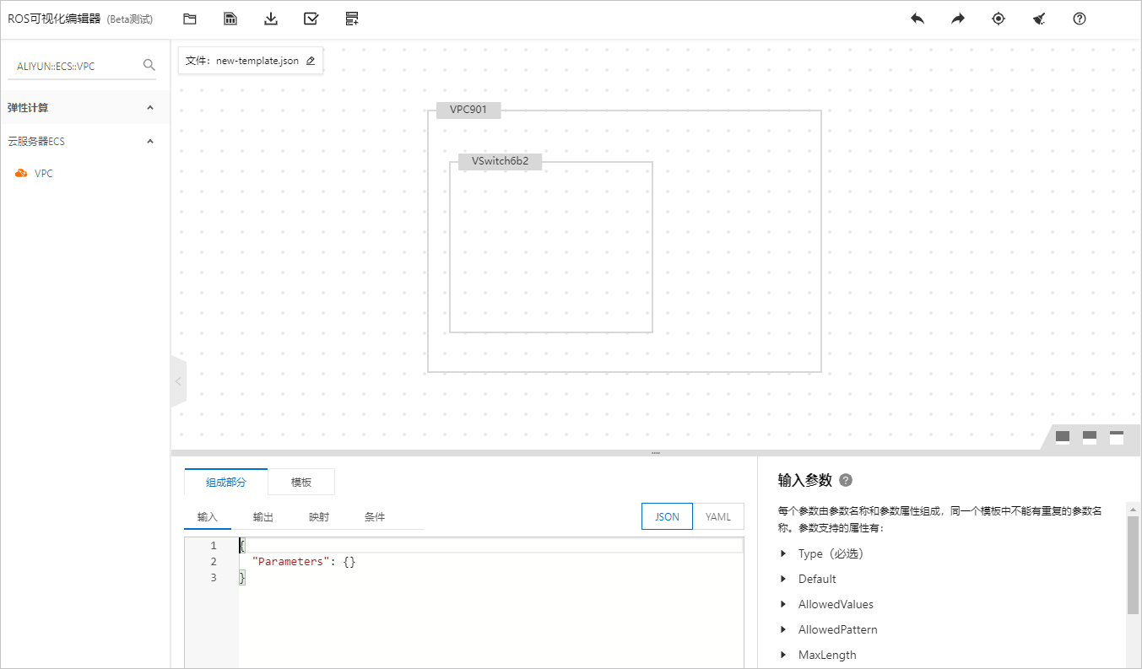This screenshot has height=669, width=1142.
Task: Open the 映射 sub-tab
Action: tap(319, 516)
